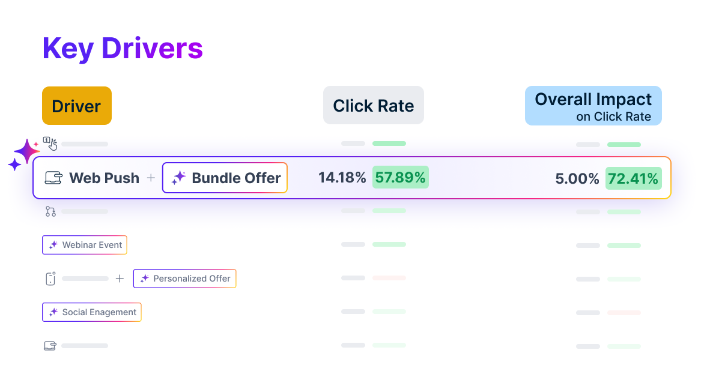Click the tap-click icon in the first row
The image size is (704, 383).
50,143
